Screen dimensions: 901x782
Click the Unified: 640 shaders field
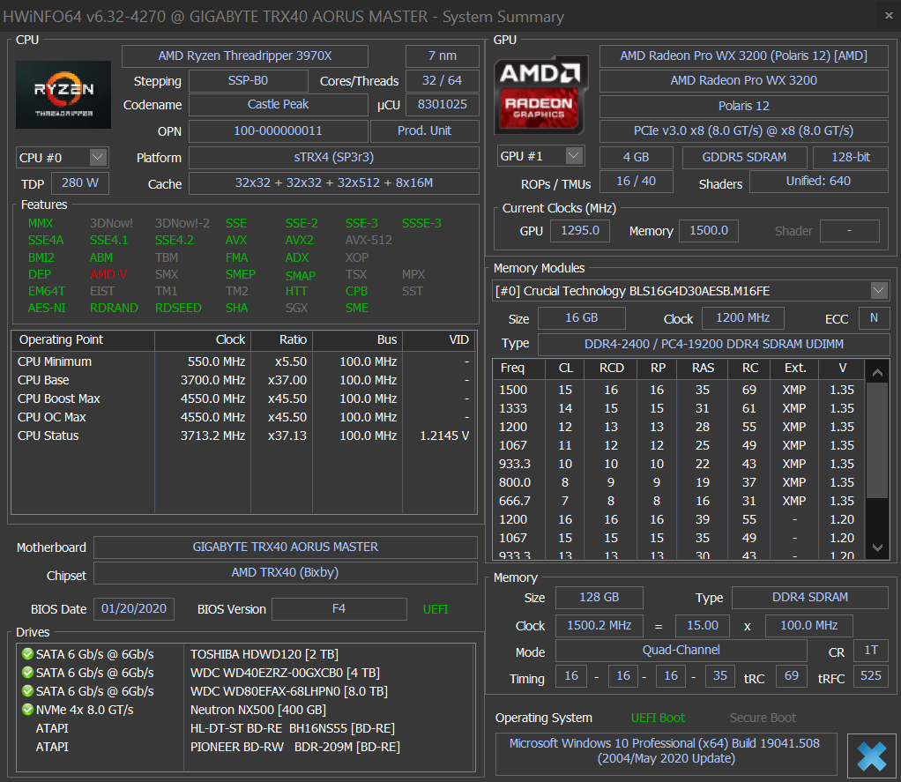[x=818, y=182]
